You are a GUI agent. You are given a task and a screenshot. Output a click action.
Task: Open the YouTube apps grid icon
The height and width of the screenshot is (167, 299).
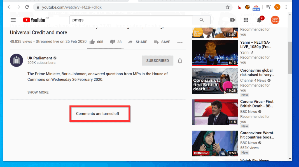[246, 20]
